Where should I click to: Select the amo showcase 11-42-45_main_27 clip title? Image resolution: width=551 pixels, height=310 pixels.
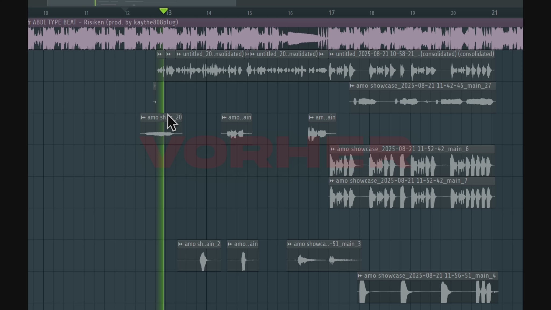click(x=423, y=86)
